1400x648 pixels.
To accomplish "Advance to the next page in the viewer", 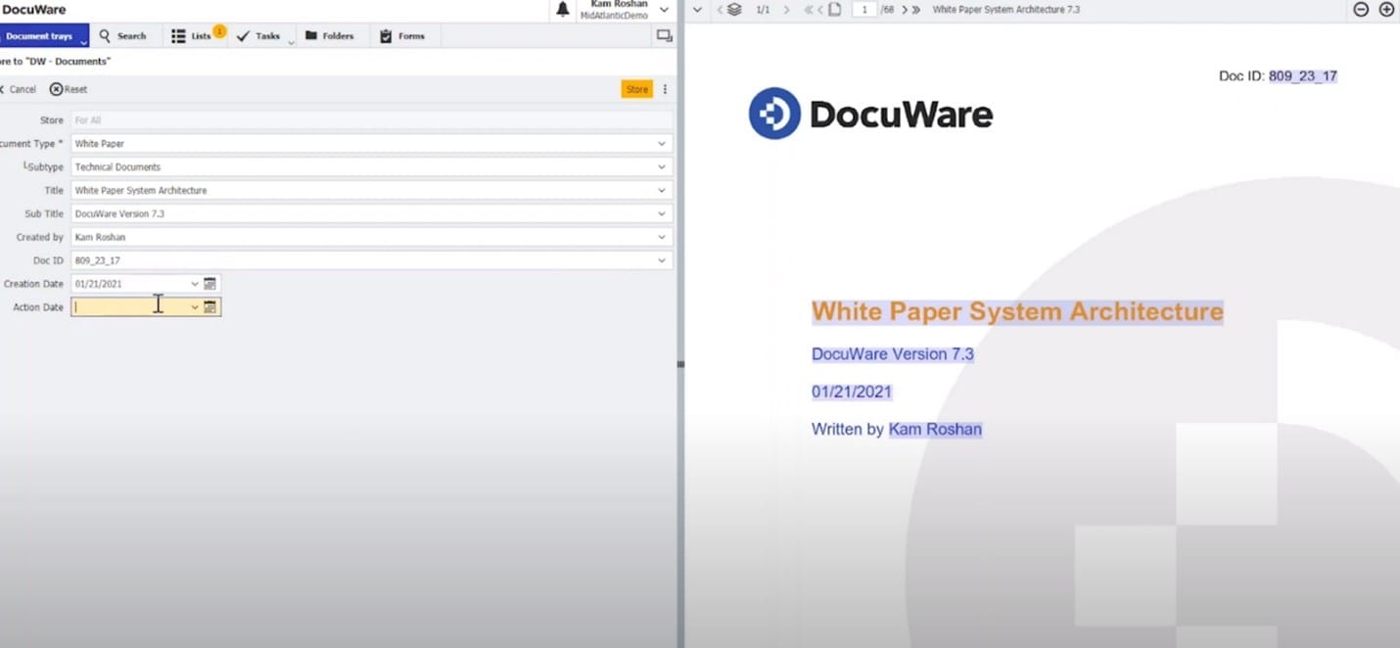I will pyautogui.click(x=904, y=9).
